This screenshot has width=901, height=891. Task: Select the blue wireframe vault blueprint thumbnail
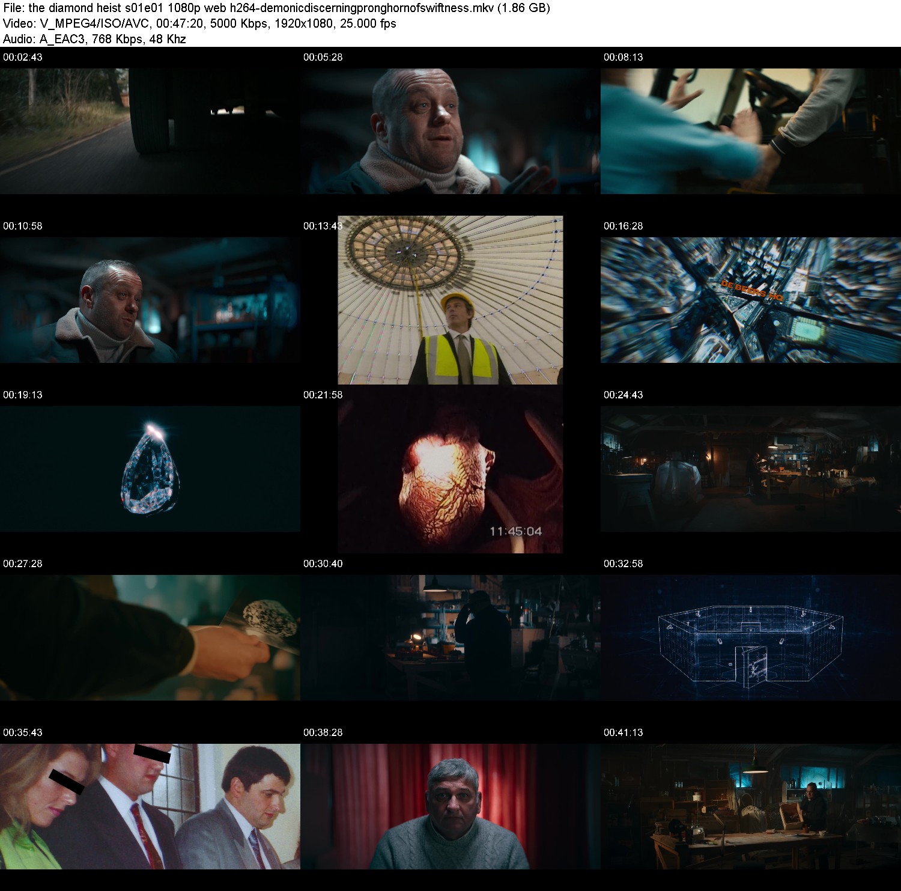[x=751, y=637]
